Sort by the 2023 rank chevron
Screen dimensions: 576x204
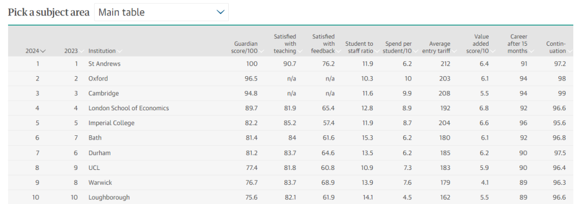coord(81,51)
